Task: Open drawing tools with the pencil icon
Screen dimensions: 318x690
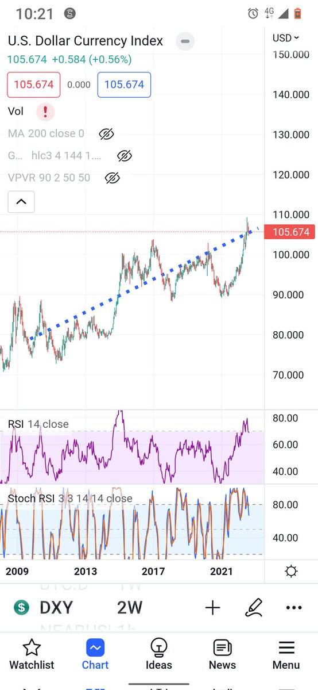Action: (x=253, y=608)
